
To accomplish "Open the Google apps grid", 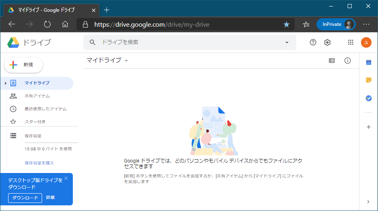I will point(350,42).
